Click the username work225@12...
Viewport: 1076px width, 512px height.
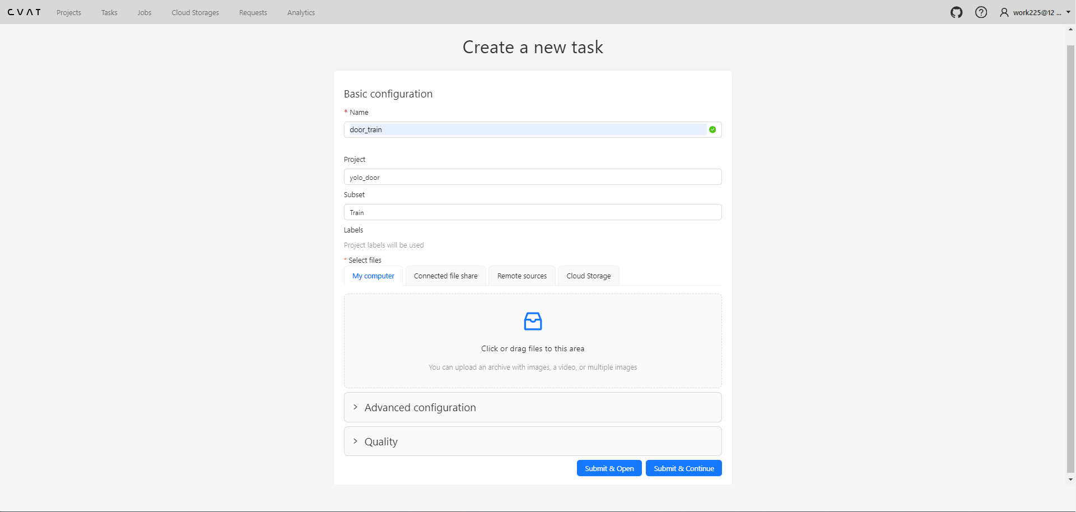point(1037,12)
